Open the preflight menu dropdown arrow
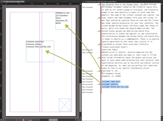The height and width of the screenshot is (121, 163). point(37,120)
